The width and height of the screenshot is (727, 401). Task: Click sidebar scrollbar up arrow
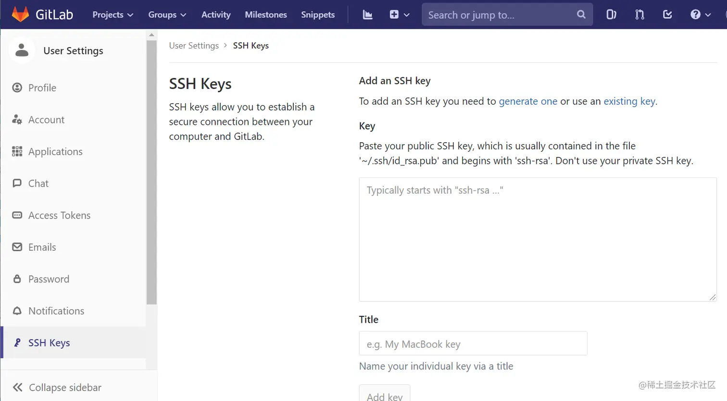click(151, 35)
